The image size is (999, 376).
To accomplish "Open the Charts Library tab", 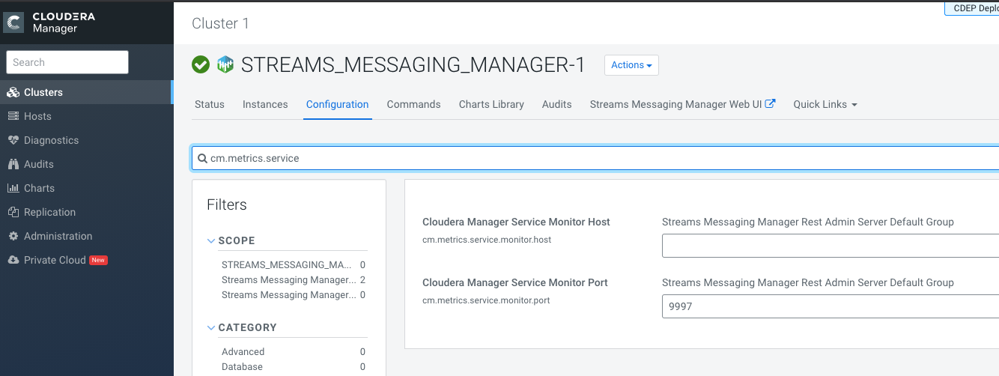I will point(491,104).
